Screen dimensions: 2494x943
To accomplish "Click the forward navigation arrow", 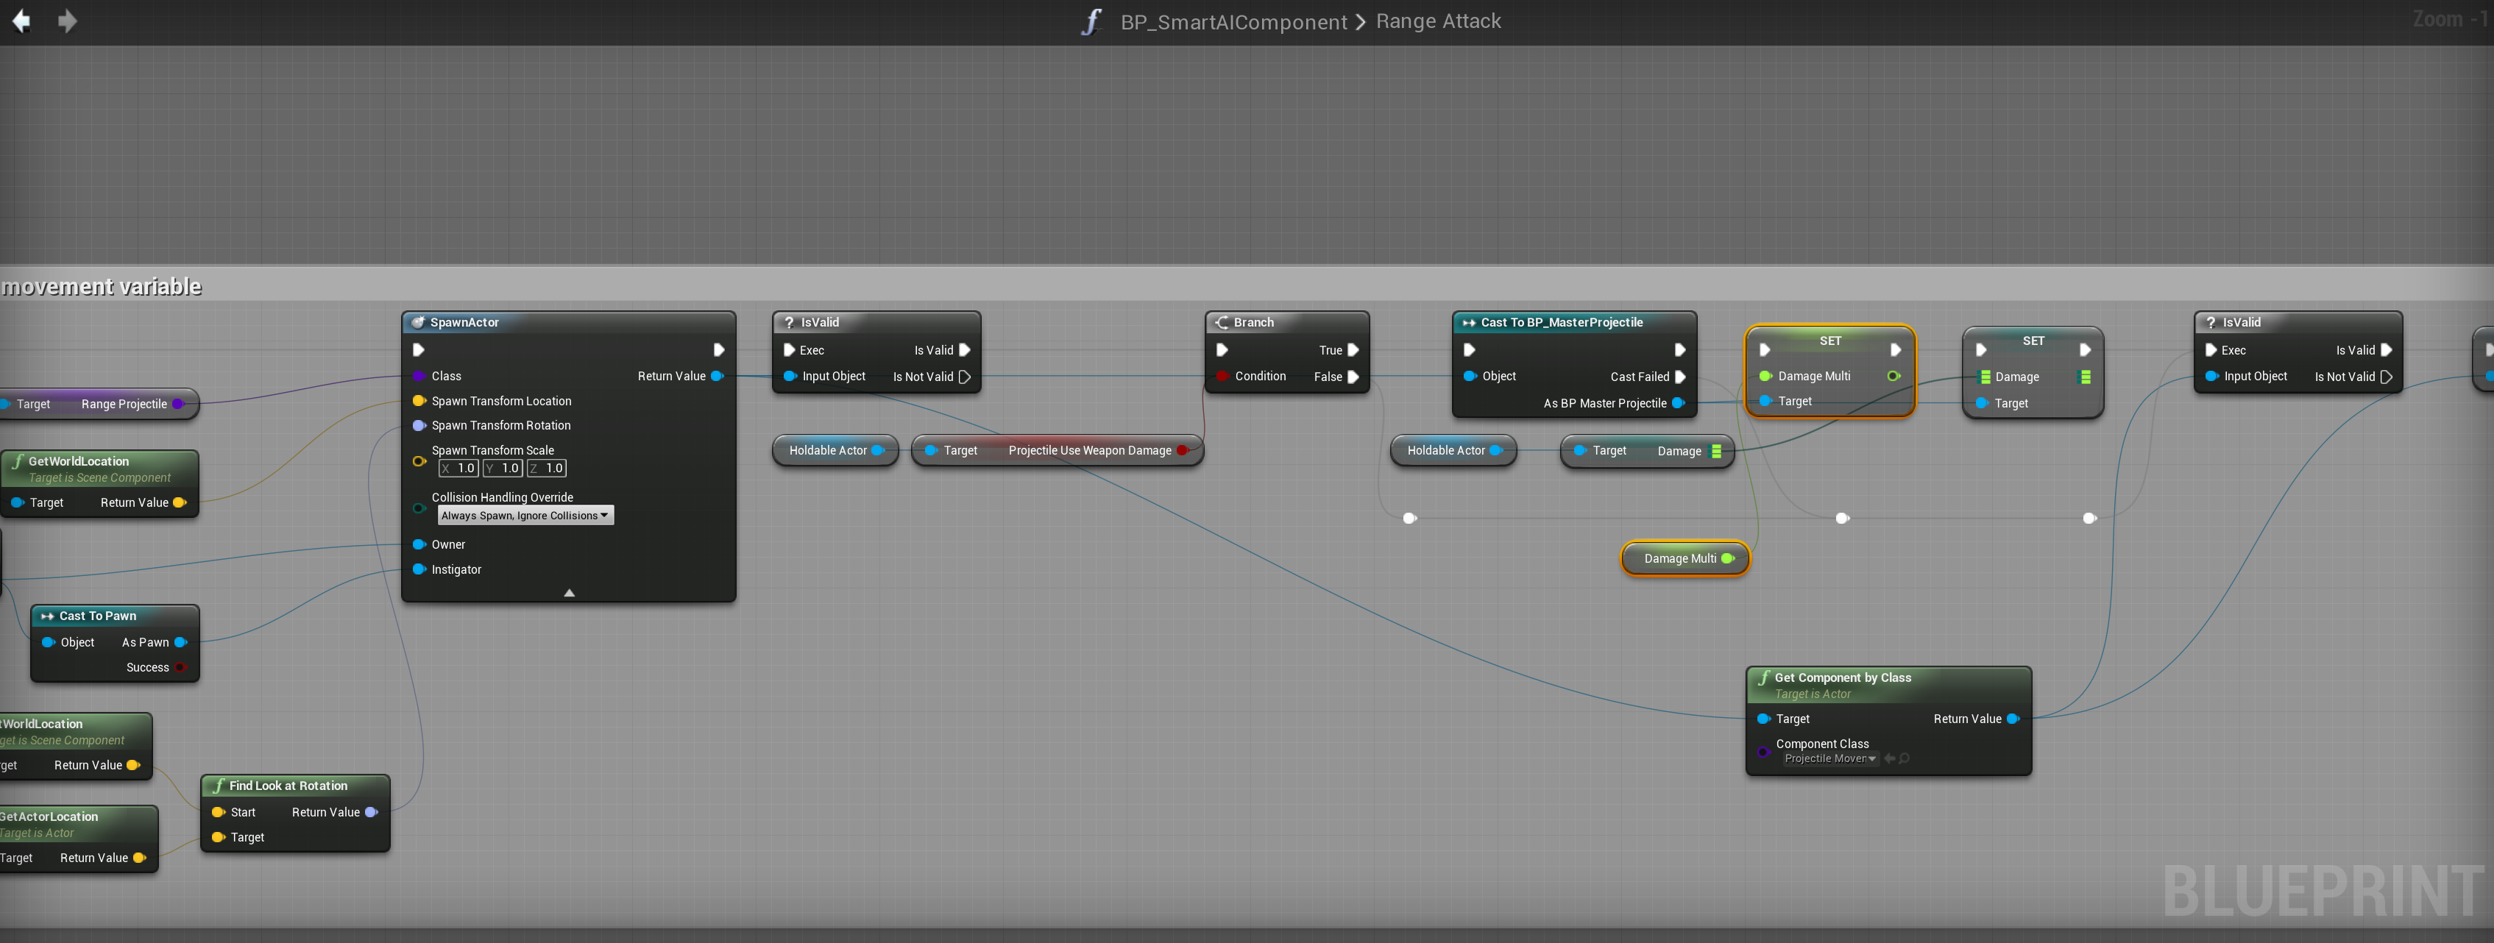I will tap(67, 21).
